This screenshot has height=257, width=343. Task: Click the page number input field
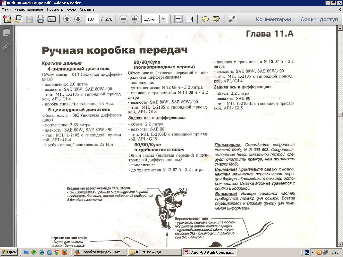91,19
